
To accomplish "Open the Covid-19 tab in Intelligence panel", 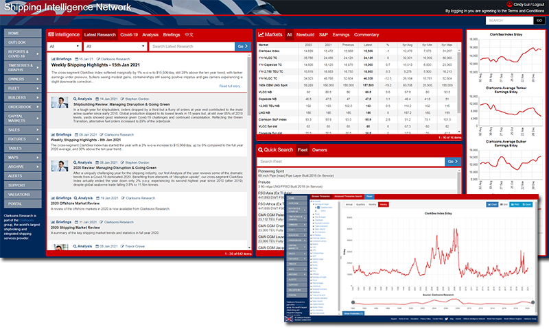I will pyautogui.click(x=129, y=34).
